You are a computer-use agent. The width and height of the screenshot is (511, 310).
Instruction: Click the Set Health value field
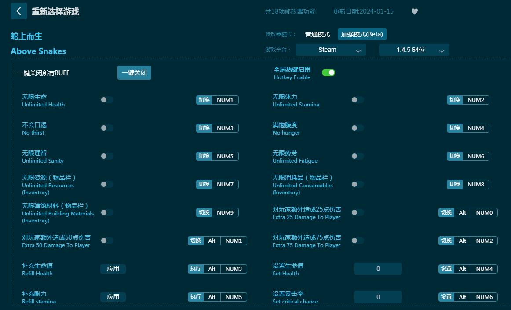pos(378,269)
